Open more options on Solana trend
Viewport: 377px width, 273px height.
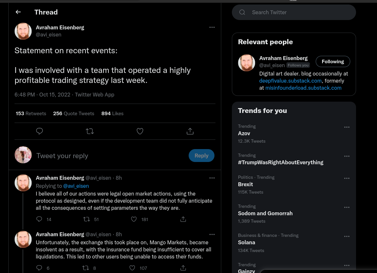pos(347,236)
